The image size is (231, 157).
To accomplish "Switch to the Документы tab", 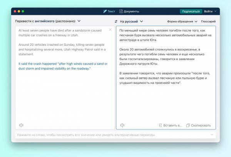I will click(129, 11).
